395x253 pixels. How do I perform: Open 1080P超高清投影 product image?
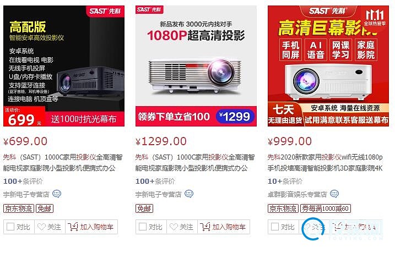196,66
